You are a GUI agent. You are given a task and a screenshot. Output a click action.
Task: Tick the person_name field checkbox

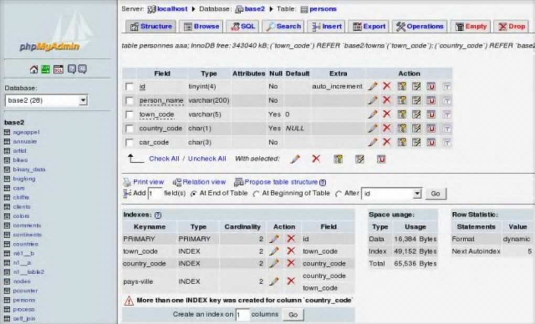[x=130, y=101]
